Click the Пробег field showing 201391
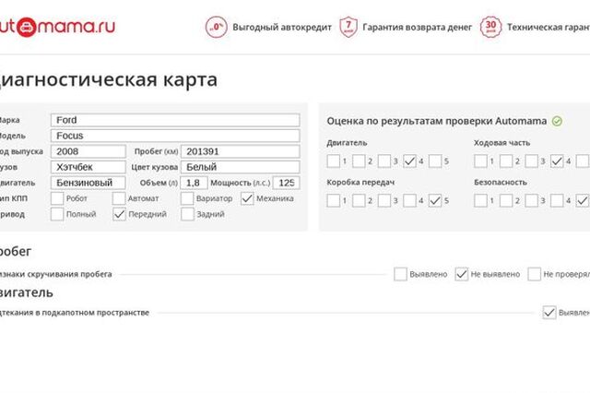 click(241, 151)
